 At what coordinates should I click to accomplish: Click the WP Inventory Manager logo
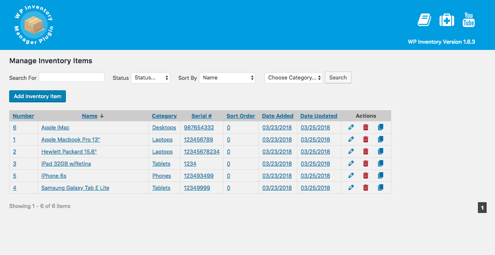pyautogui.click(x=34, y=25)
